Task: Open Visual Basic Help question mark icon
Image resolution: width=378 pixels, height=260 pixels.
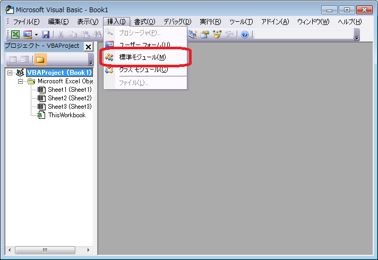Action: 245,34
